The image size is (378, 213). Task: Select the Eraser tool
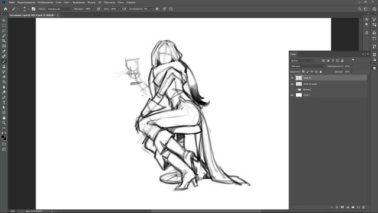pos(4,77)
